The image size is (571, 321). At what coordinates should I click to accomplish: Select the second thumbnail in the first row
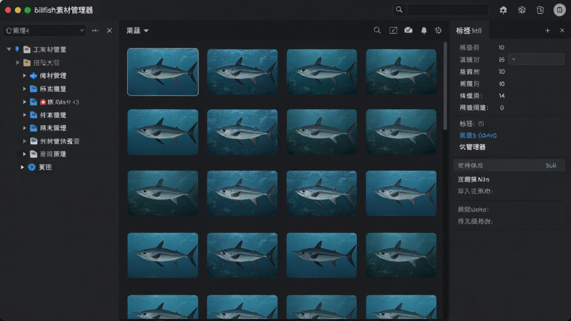(x=242, y=72)
